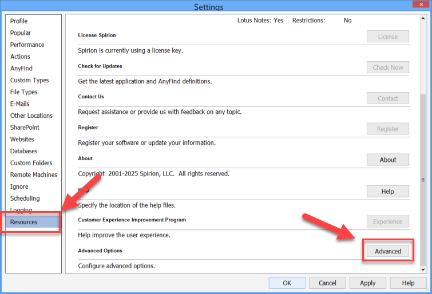Click the 'Register' section heading
The width and height of the screenshot is (432, 294).
pos(88,128)
